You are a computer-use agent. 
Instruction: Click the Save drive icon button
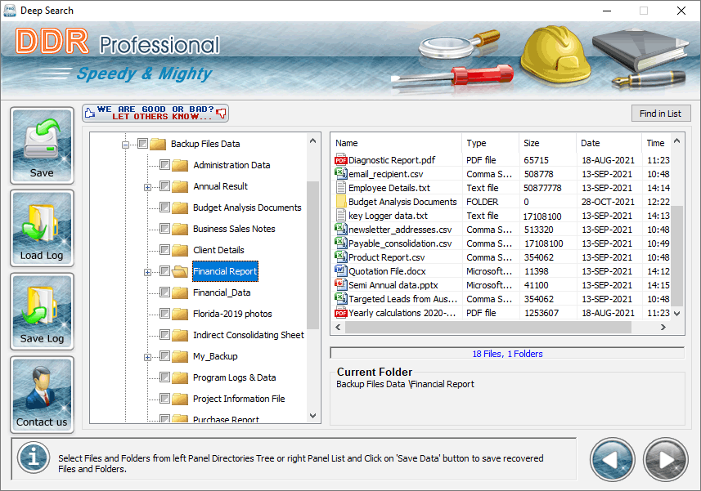pos(42,145)
